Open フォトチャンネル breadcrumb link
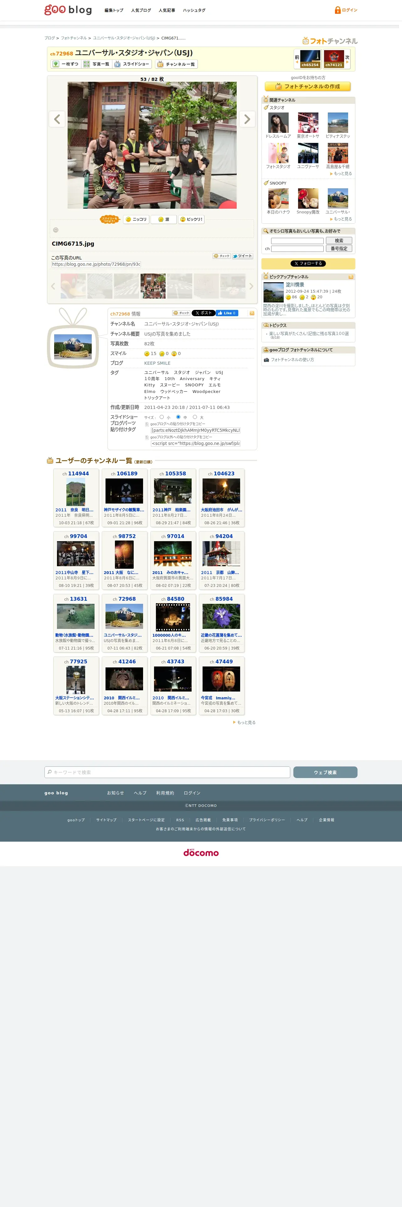The height and width of the screenshot is (1207, 402). [x=74, y=38]
